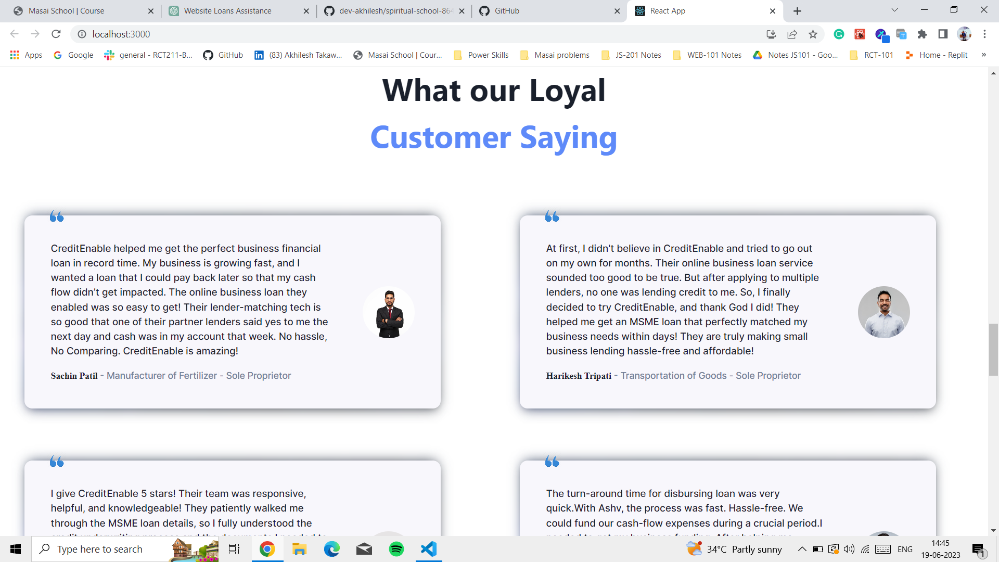This screenshot has width=999, height=562.
Task: Open a new browser tab
Action: click(797, 11)
